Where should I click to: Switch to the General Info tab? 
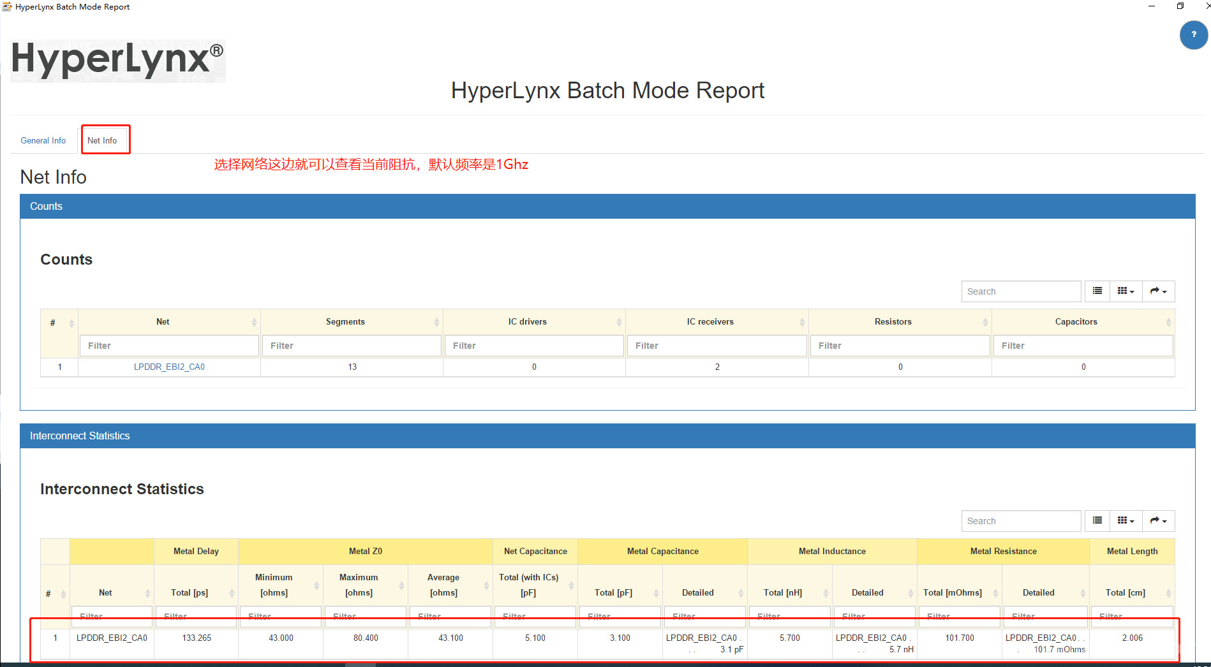[43, 140]
